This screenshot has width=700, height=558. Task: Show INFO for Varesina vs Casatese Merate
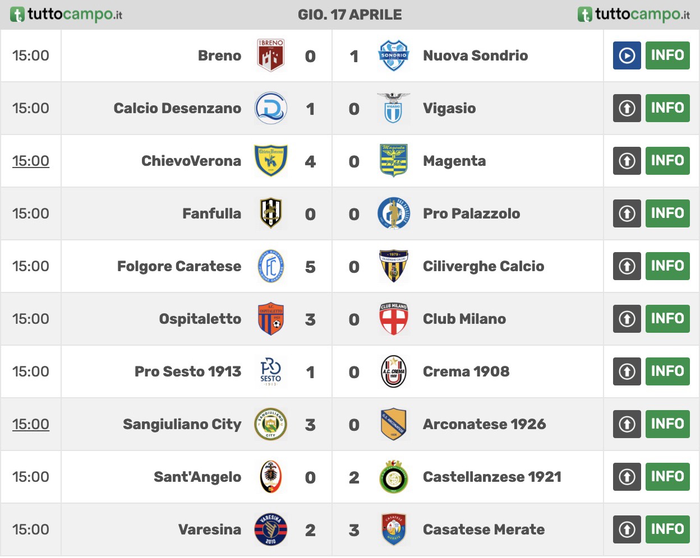coord(667,529)
